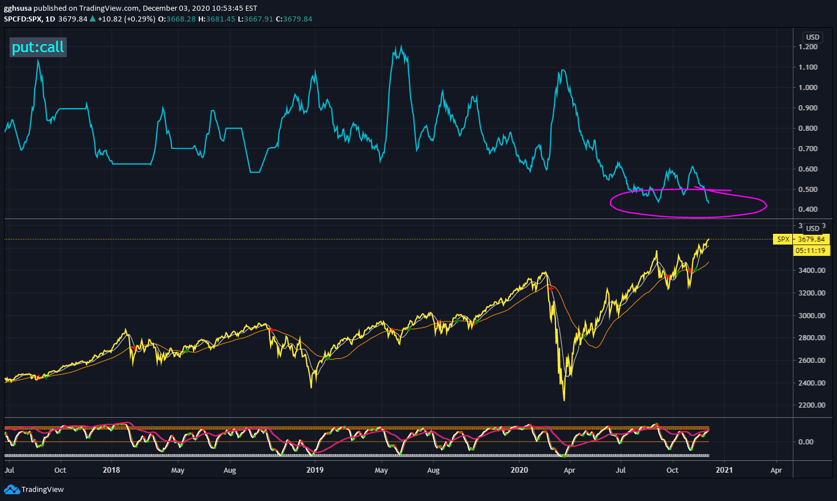Click the H:3681.45 high value
The width and height of the screenshot is (837, 501).
pyautogui.click(x=216, y=19)
